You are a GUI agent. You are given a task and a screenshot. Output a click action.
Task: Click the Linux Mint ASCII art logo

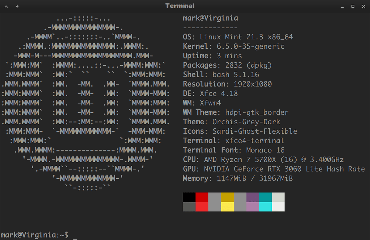coord(85,103)
